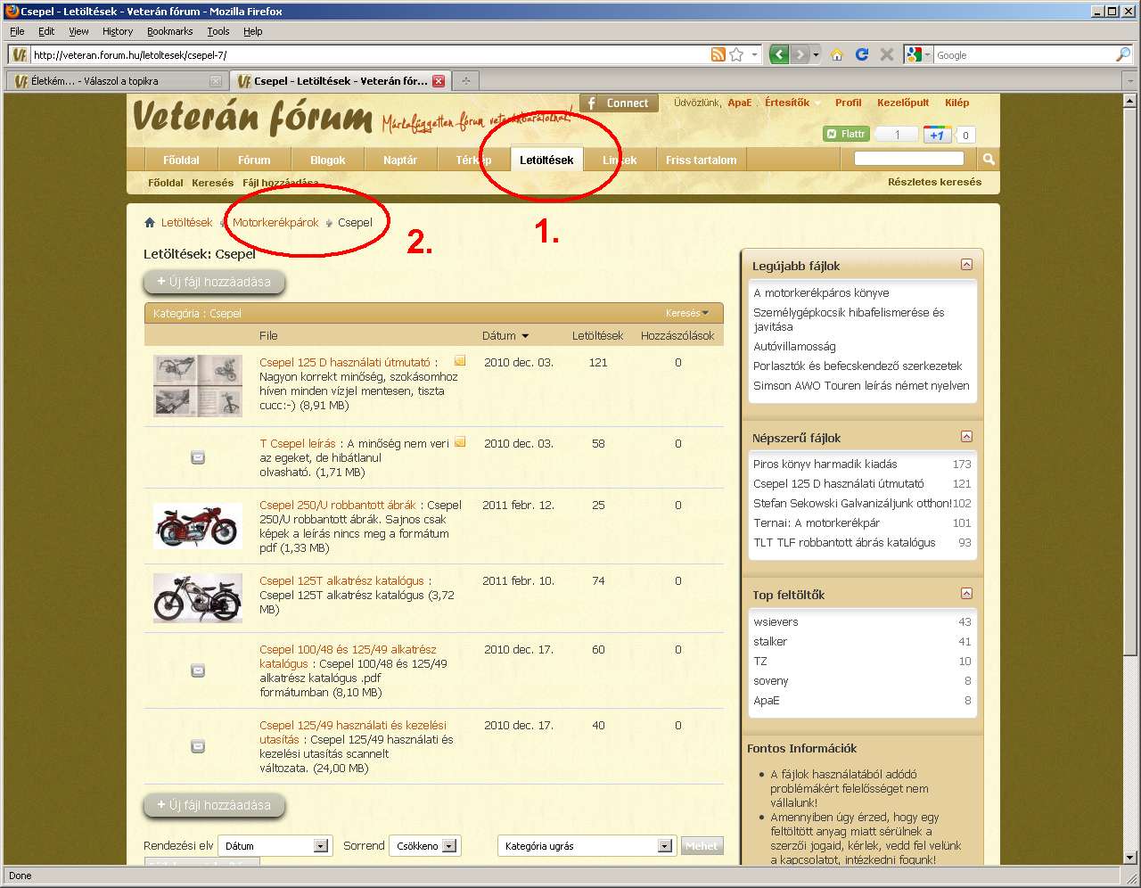Click the Google +1 button

[x=936, y=135]
